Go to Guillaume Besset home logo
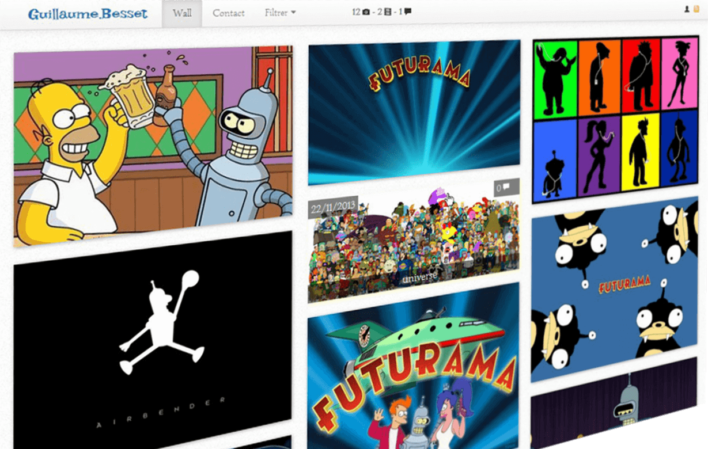Screen dimensions: 708x449 pos(88,14)
